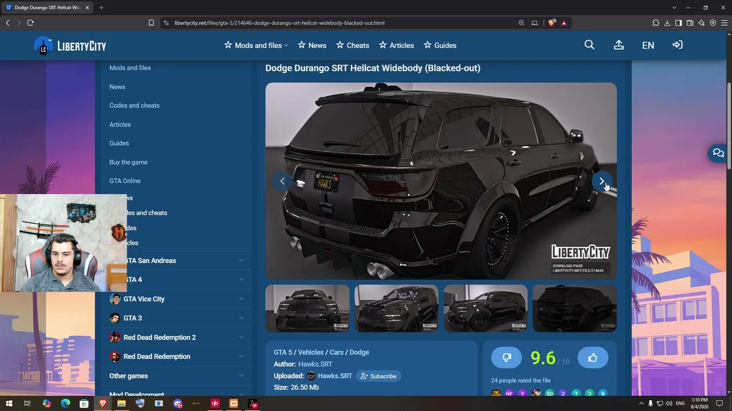The image size is (732, 411).
Task: Expand the Red Dead Redemption section
Action: [x=176, y=356]
